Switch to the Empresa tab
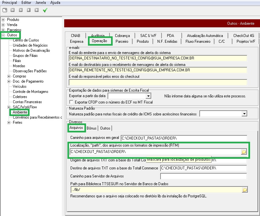Screen dimensions: 260x216 click(x=77, y=41)
